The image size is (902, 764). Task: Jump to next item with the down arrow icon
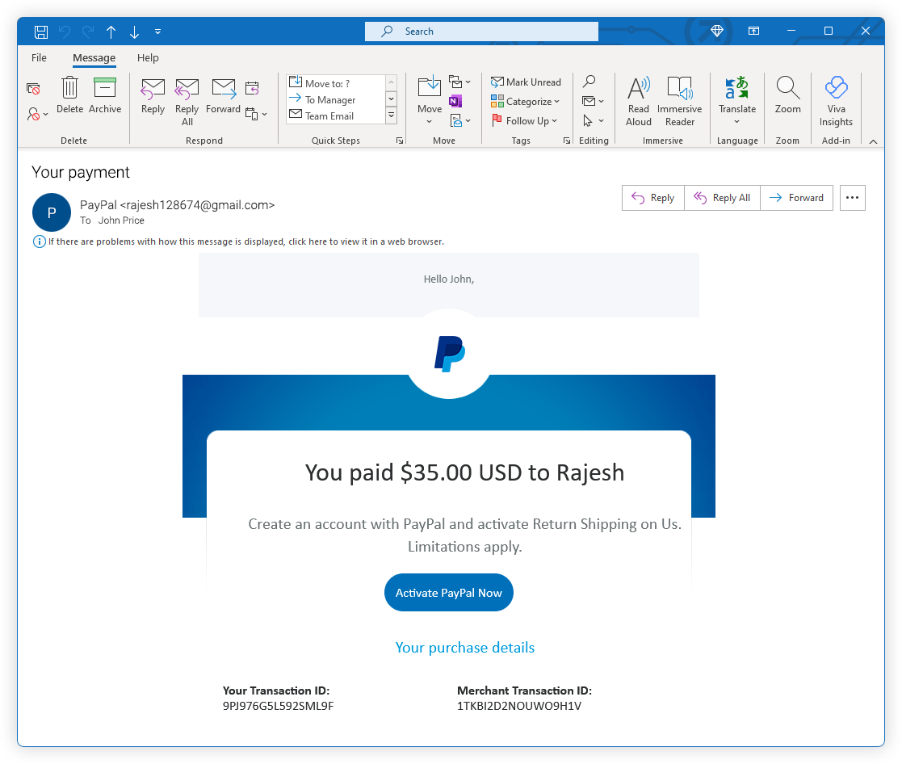click(134, 31)
